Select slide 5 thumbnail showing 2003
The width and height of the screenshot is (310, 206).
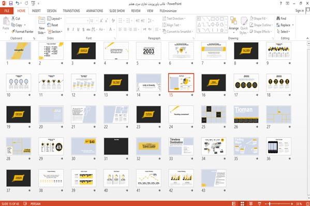(x=149, y=51)
